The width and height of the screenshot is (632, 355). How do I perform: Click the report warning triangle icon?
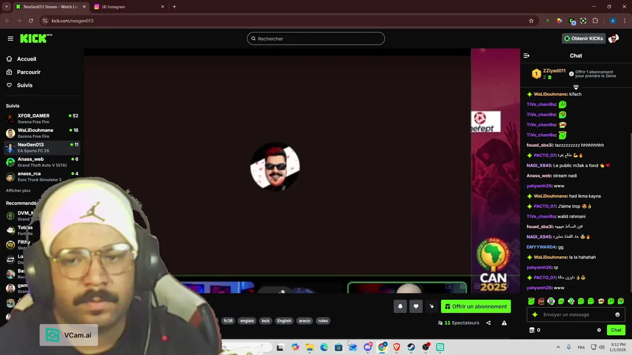click(x=504, y=323)
